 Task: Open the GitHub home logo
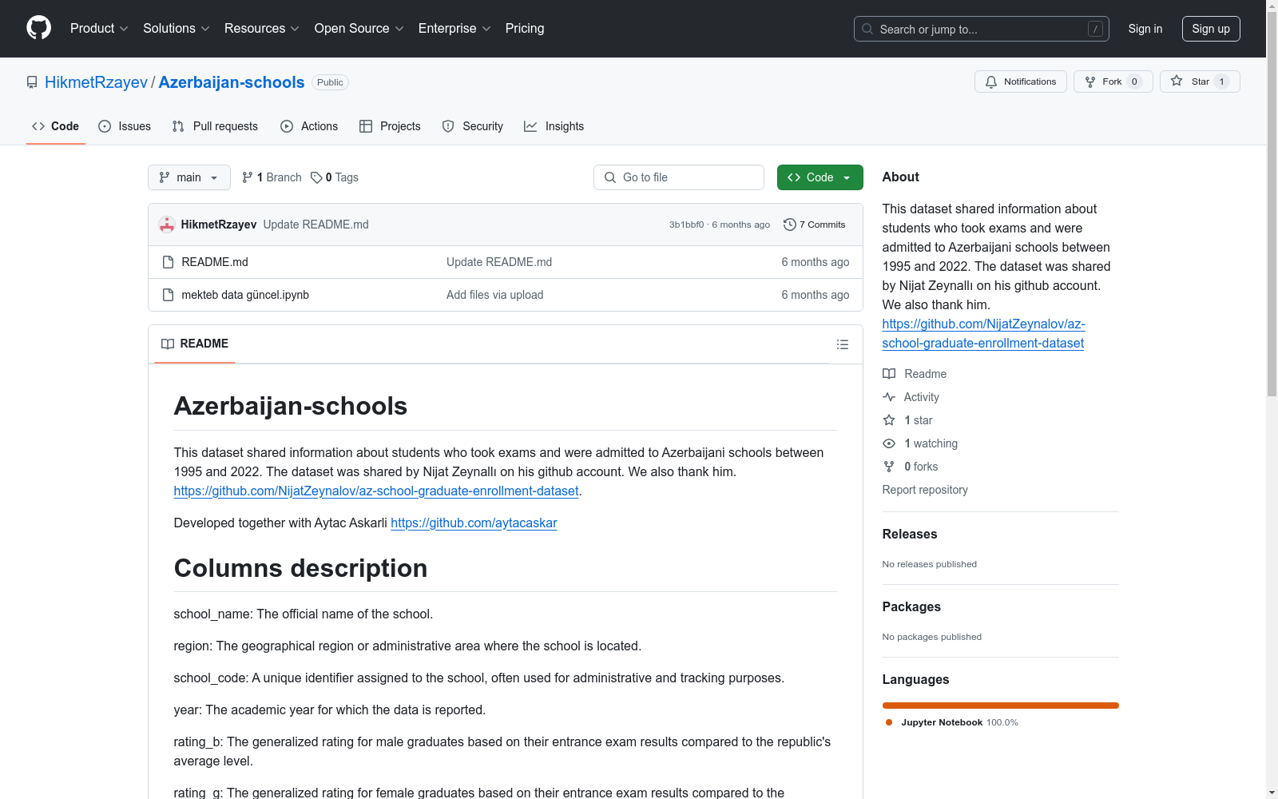point(38,28)
